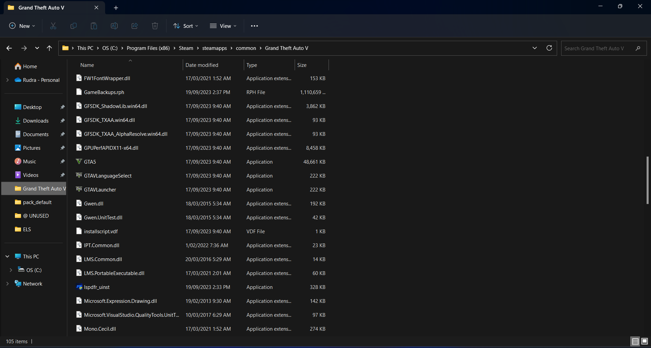Refresh the current folder view

[x=549, y=48]
